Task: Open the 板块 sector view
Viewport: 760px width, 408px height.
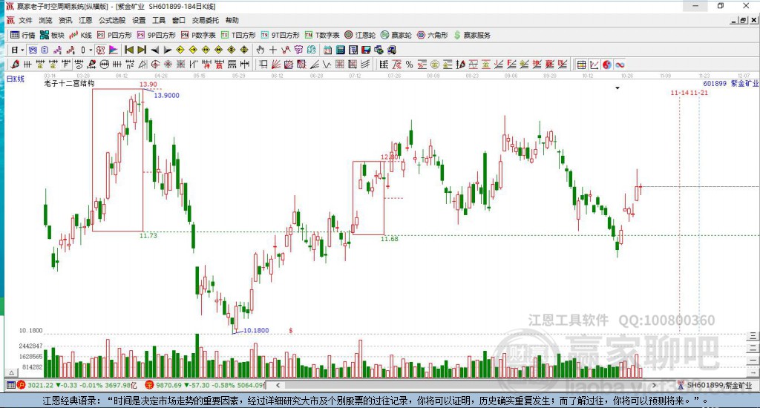Action: click(x=52, y=35)
